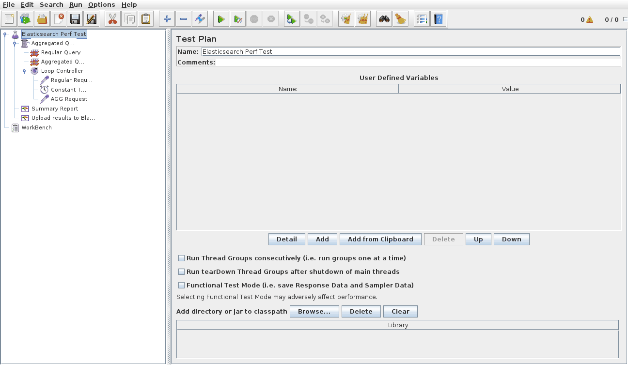
Task: Click the scissors Cut icon
Action: pyautogui.click(x=112, y=18)
